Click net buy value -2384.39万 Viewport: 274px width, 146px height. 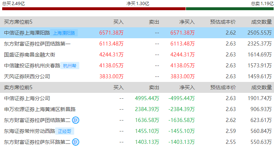[182, 109]
